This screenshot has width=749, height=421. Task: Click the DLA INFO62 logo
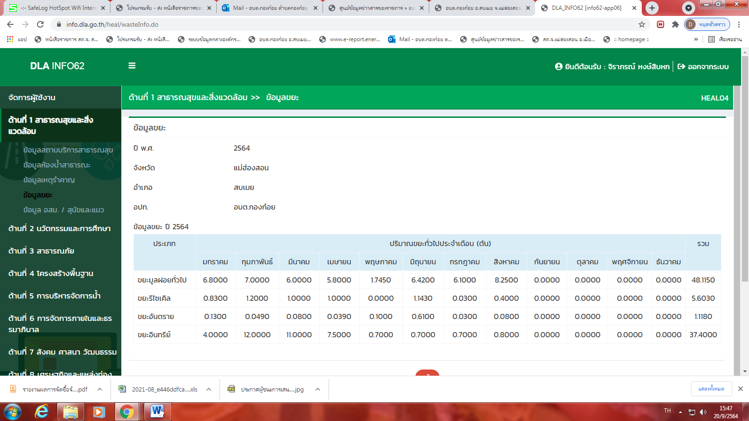pyautogui.click(x=57, y=66)
